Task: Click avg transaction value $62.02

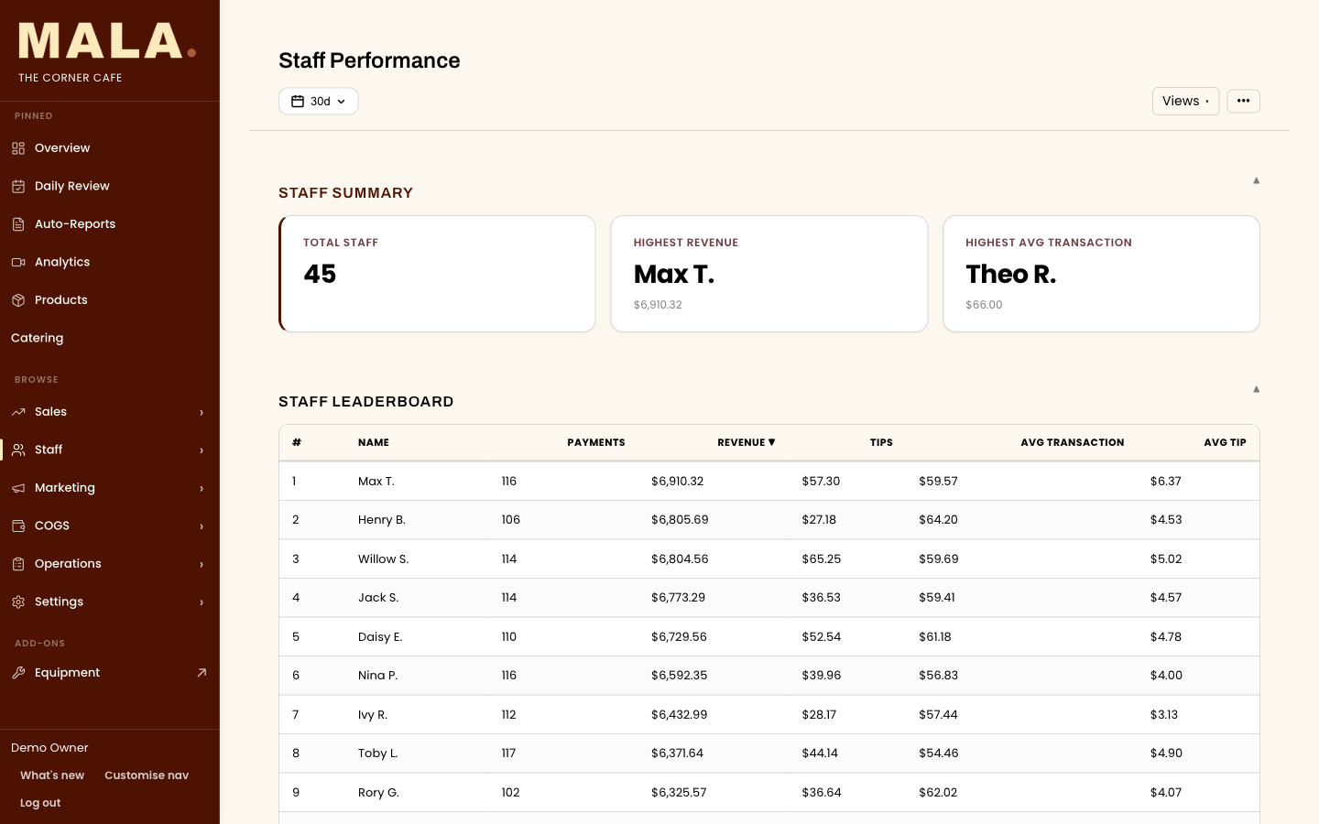Action: point(938,793)
